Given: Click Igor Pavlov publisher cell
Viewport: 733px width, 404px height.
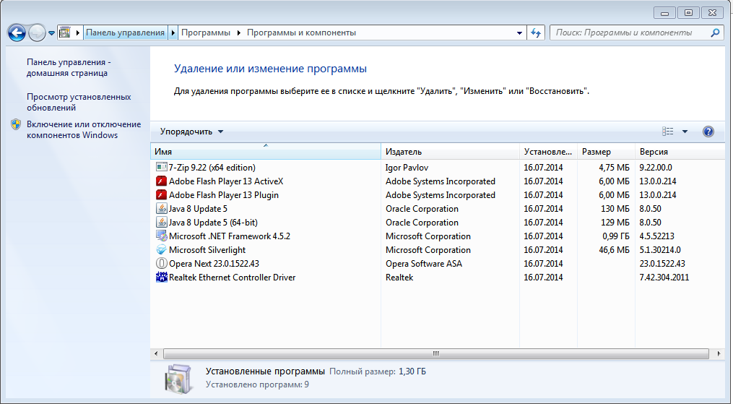Looking at the screenshot, I should point(407,168).
